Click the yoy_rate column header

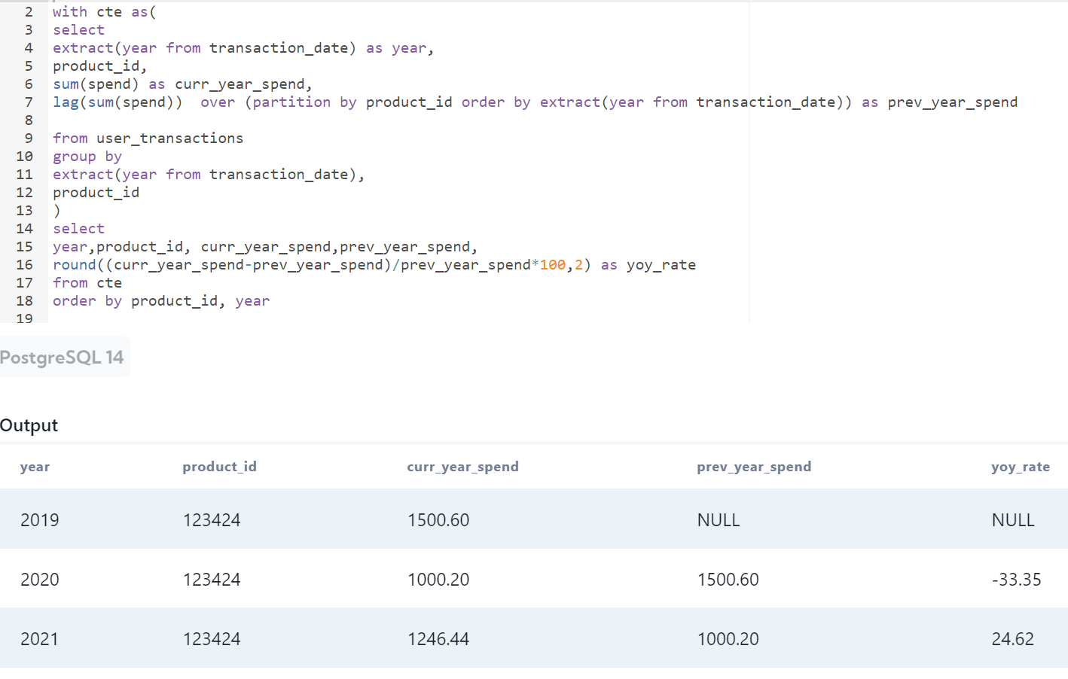pyautogui.click(x=1021, y=467)
